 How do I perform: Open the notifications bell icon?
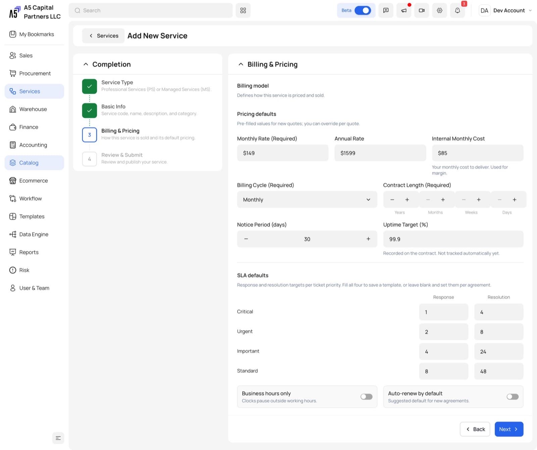pos(457,10)
